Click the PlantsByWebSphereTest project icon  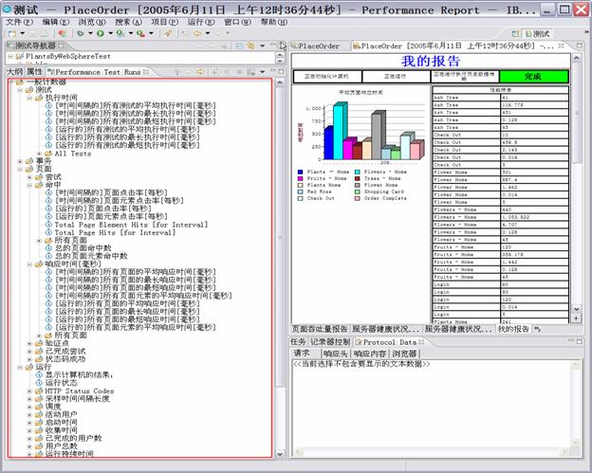(x=20, y=56)
